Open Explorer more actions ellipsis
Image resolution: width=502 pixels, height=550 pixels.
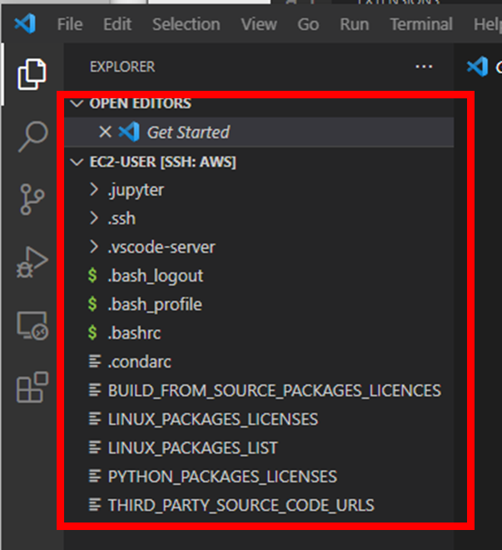(x=424, y=67)
